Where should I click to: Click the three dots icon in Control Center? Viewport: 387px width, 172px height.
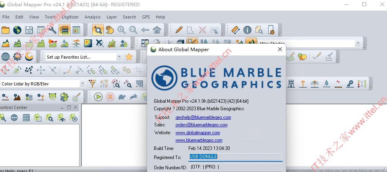[14, 118]
